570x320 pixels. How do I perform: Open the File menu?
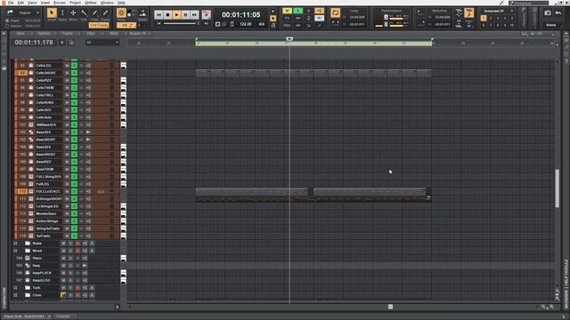coord(11,3)
